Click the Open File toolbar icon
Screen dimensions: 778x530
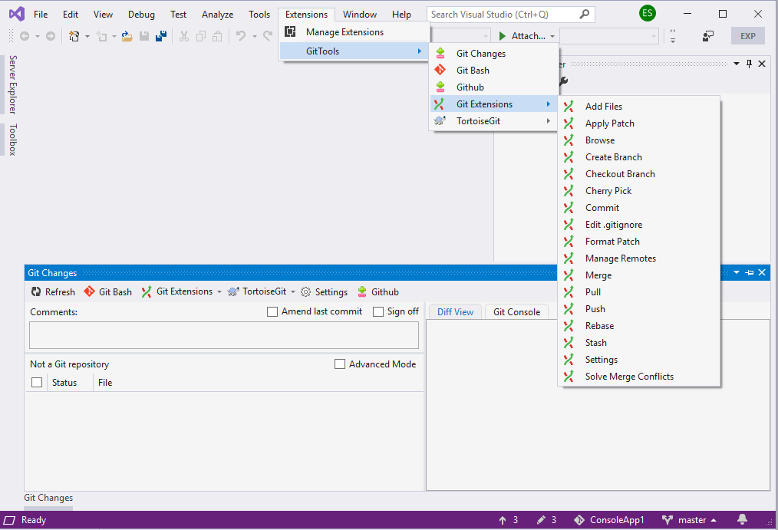coord(127,35)
